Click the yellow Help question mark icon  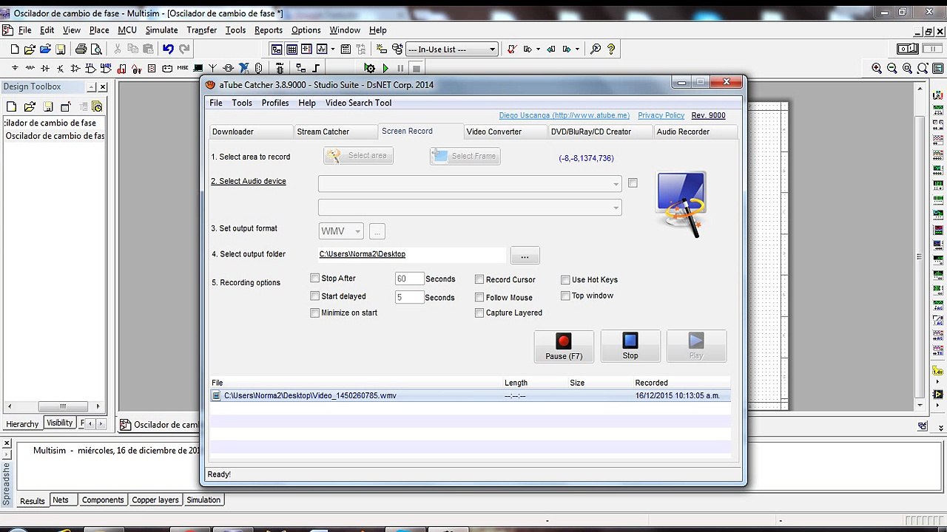(611, 49)
